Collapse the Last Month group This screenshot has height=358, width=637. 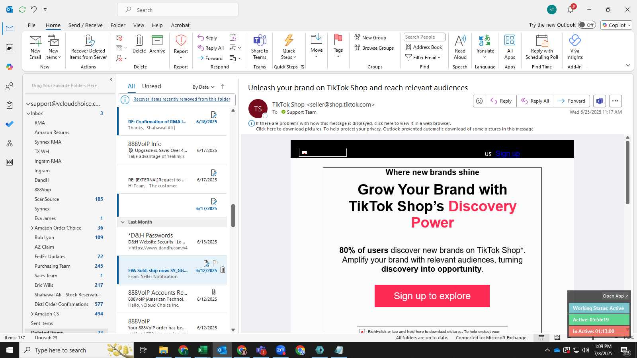123,222
